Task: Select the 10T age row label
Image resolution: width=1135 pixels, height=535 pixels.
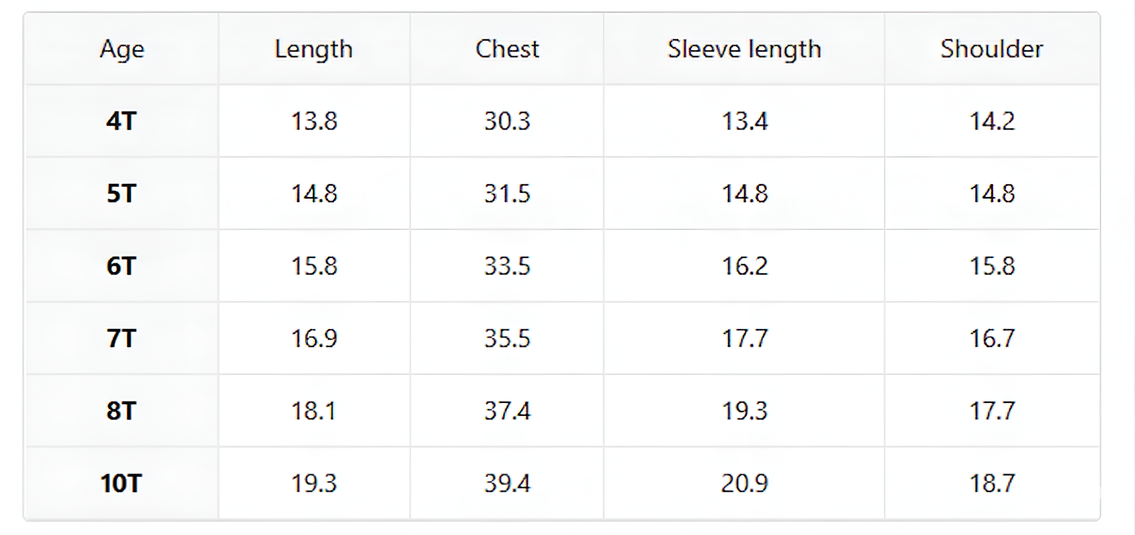Action: click(122, 484)
